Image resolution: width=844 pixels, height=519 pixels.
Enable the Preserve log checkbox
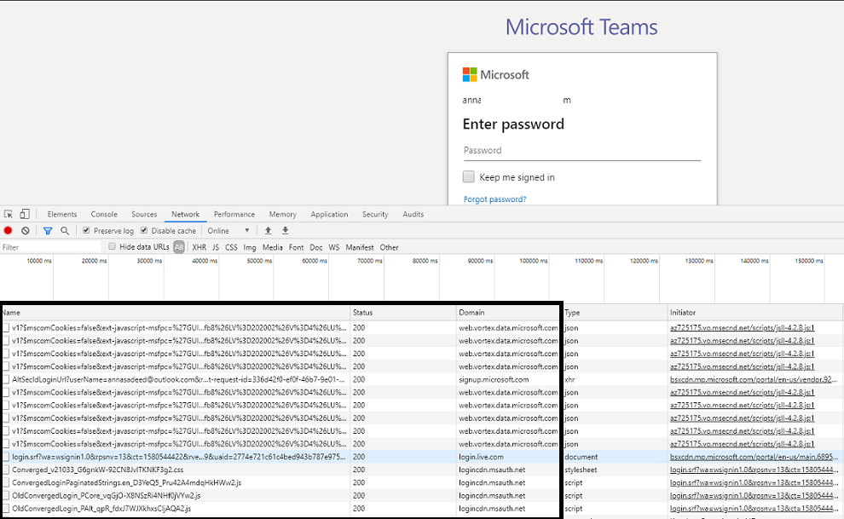86,230
